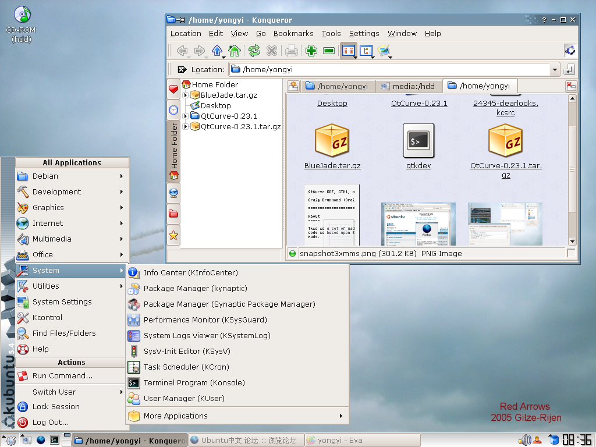Go up one directory with the blue Up arrow
This screenshot has height=447, width=596.
(x=217, y=51)
